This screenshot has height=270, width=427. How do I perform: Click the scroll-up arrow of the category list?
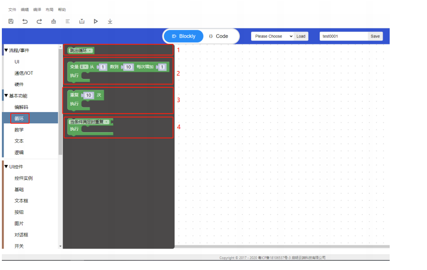point(61,47)
